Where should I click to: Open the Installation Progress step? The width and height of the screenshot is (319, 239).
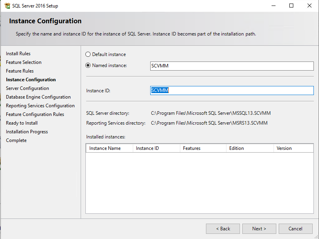pyautogui.click(x=27, y=132)
